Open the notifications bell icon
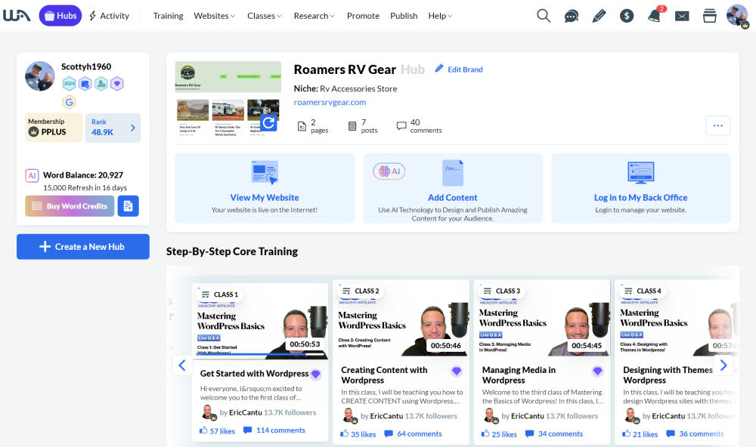The height and width of the screenshot is (447, 756). pyautogui.click(x=654, y=16)
